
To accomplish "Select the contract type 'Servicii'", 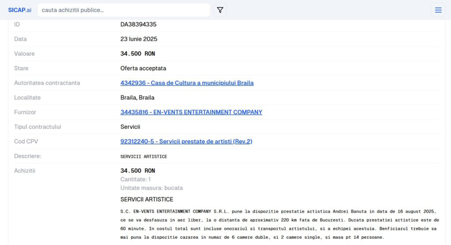I will (130, 127).
